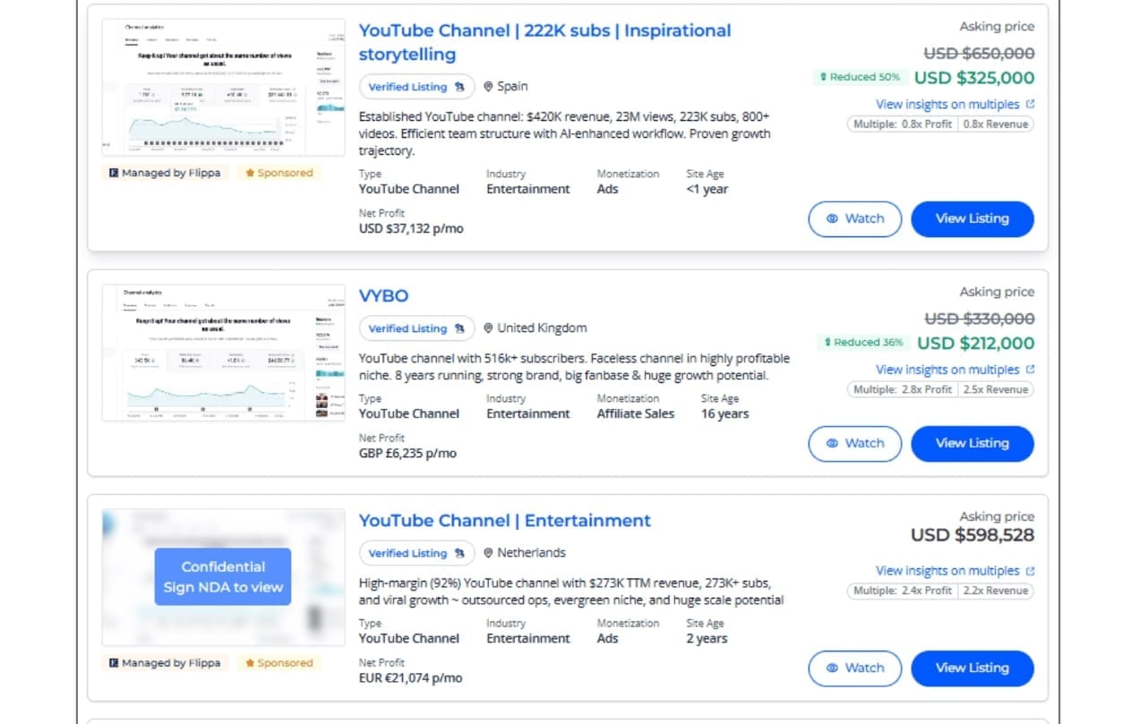
Task: Click the star icon in Netherlands listing's Sponsored tag
Action: [250, 663]
